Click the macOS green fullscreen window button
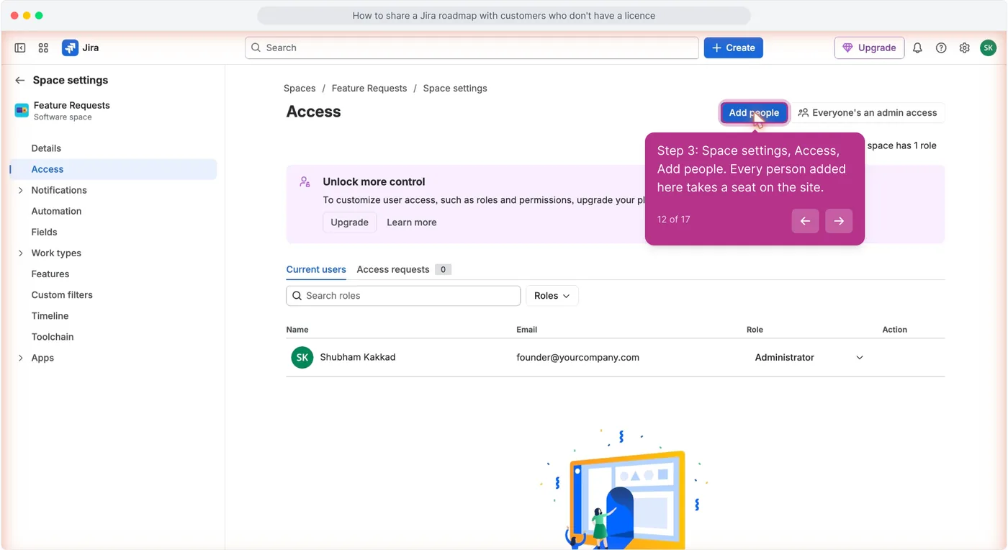This screenshot has width=1008, height=550. click(39, 16)
